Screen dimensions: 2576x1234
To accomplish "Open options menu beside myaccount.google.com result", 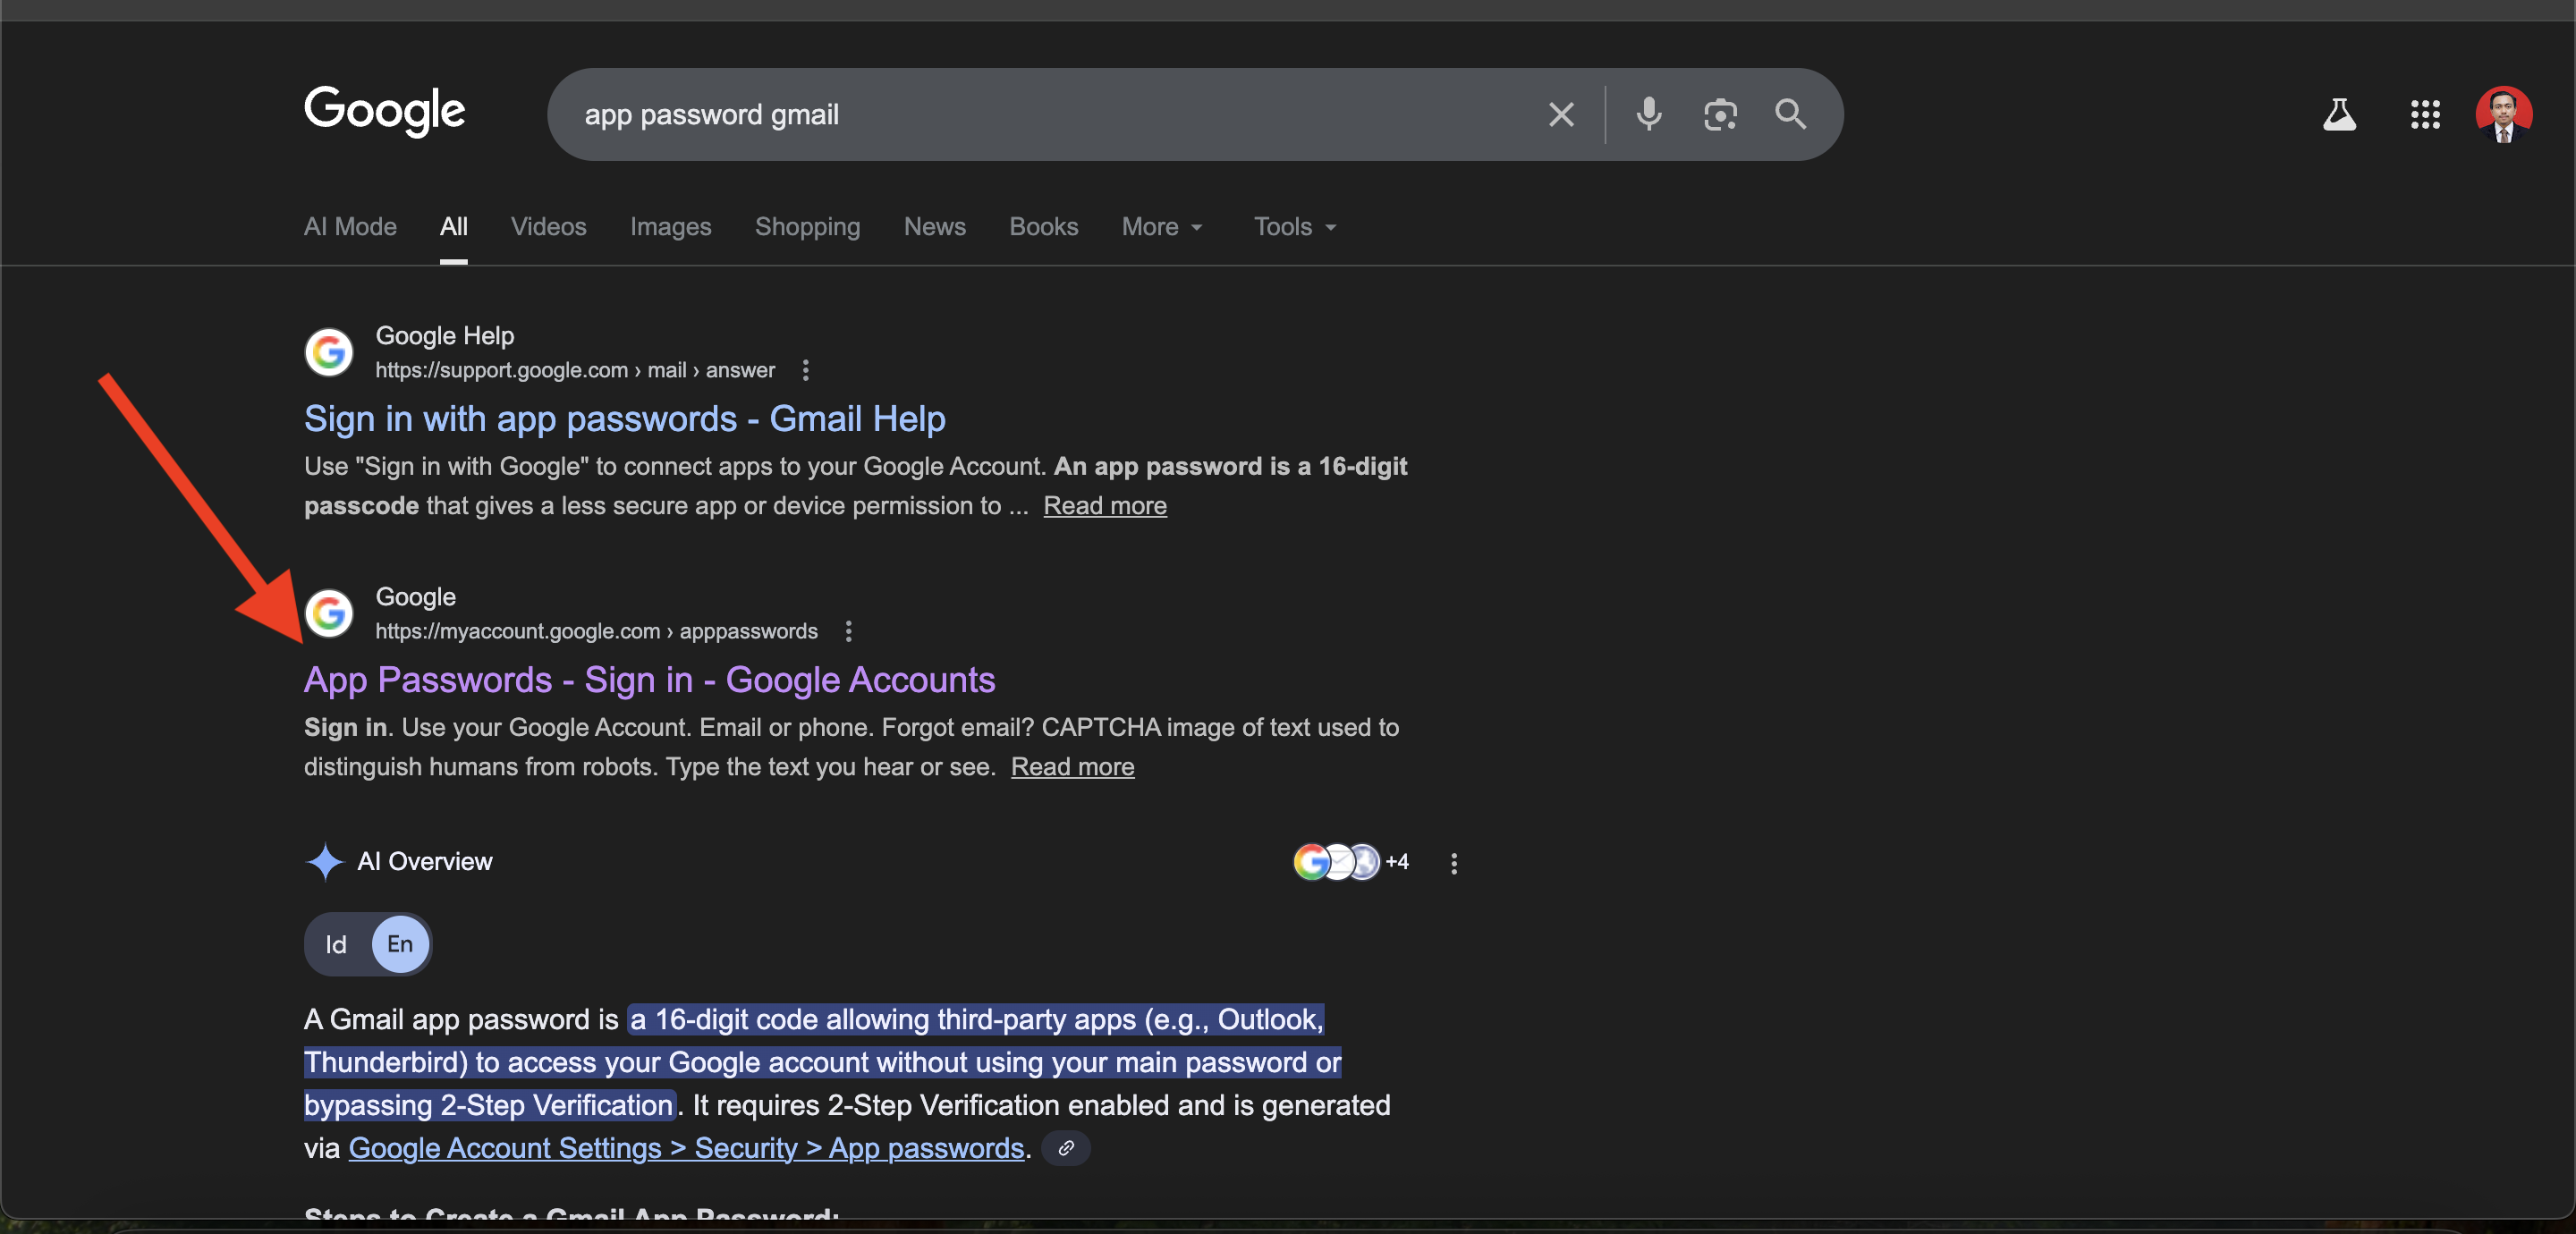I will tap(849, 632).
